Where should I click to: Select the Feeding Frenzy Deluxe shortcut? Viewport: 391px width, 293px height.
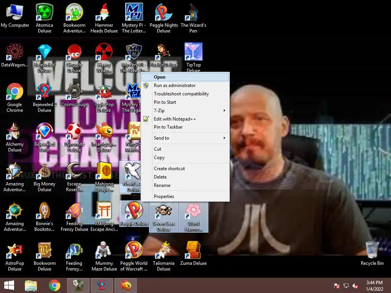[74, 217]
